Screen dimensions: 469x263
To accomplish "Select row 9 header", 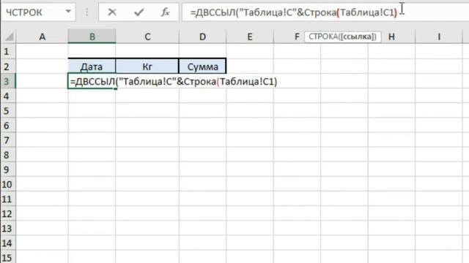I will pyautogui.click(x=8, y=169).
